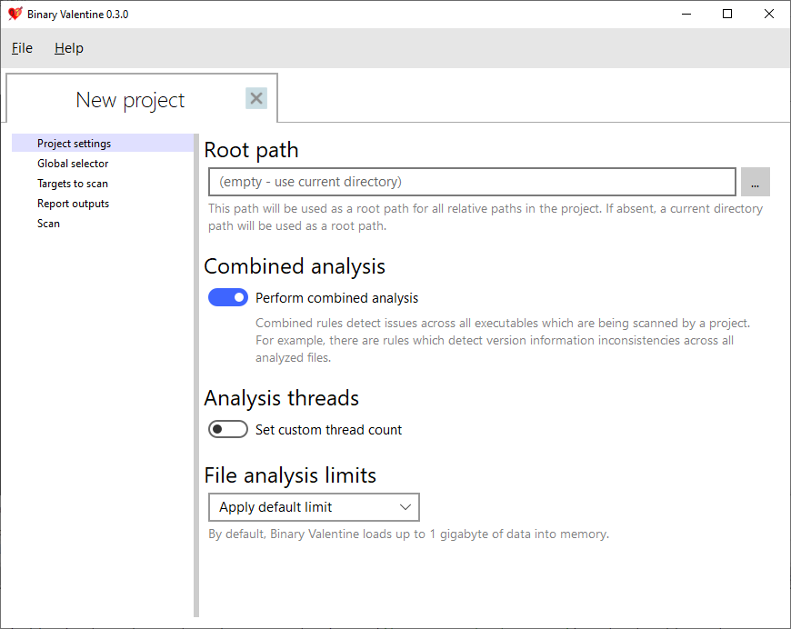Click the sidebar vertical divider scrollbar
Screen dimensions: 791x629
(196, 375)
